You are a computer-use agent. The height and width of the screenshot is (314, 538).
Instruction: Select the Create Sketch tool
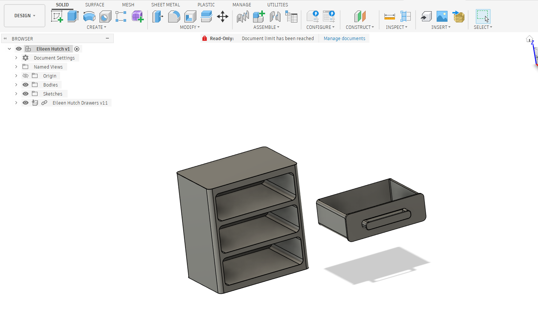[x=57, y=16]
